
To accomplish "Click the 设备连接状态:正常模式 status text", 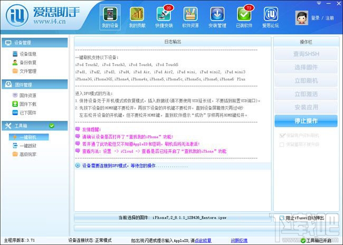I will (x=90, y=240).
